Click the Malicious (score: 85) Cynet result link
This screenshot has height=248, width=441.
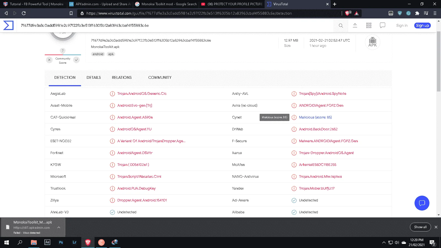pyautogui.click(x=315, y=117)
